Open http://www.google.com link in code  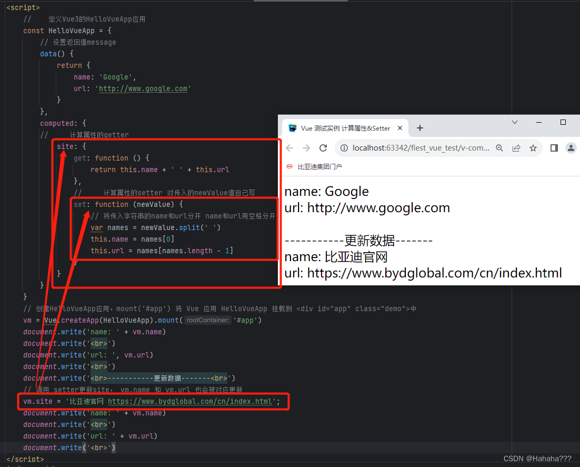[143, 89]
